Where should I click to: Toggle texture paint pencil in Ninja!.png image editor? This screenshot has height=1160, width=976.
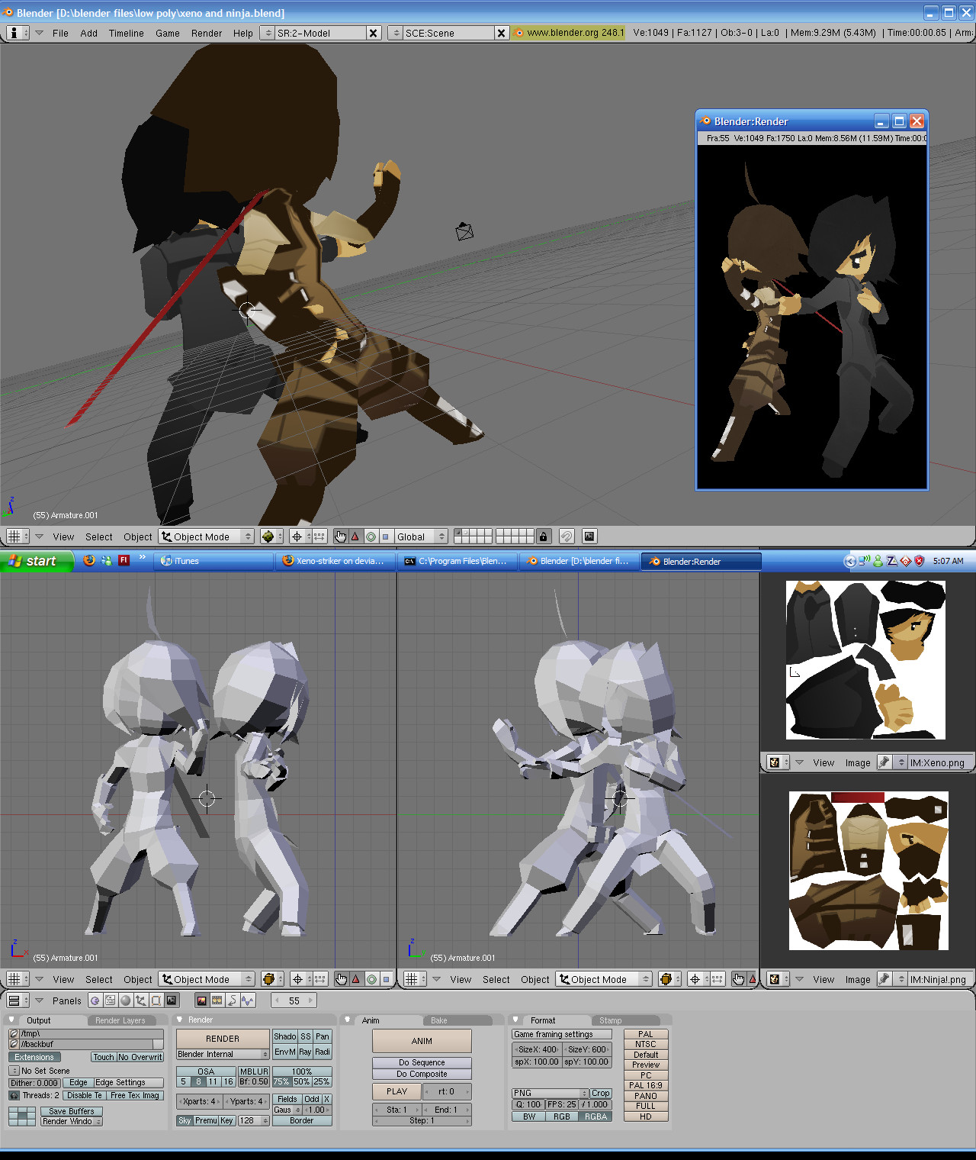884,979
